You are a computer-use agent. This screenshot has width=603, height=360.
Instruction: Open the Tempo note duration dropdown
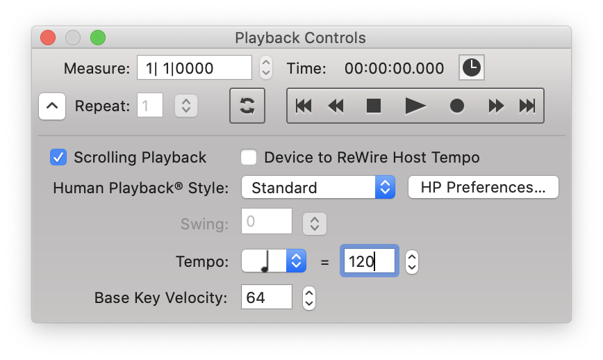point(274,261)
